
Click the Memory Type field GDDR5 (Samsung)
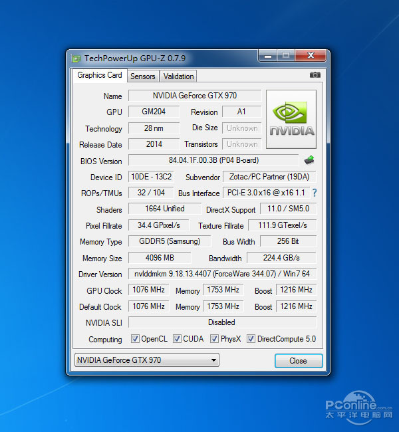pyautogui.click(x=170, y=241)
